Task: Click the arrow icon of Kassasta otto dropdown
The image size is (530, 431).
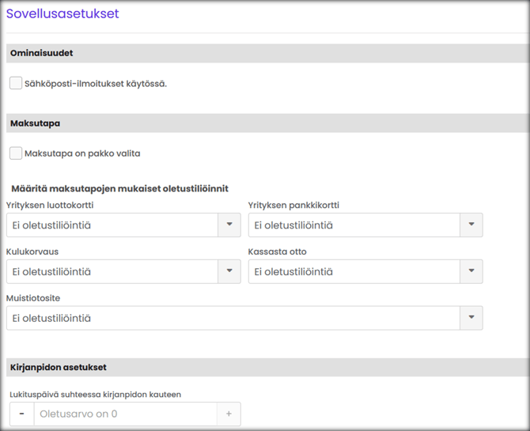Action: (x=471, y=271)
